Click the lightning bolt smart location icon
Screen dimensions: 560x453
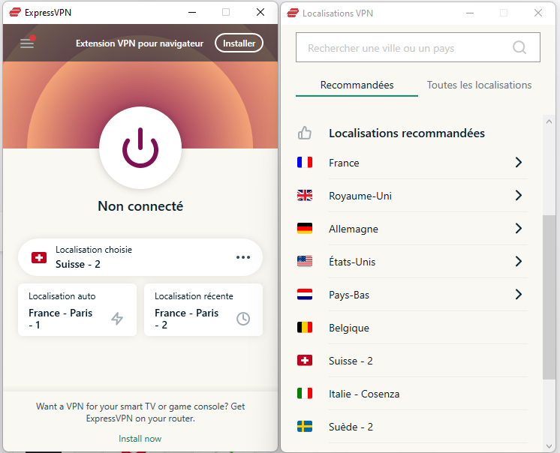click(117, 319)
